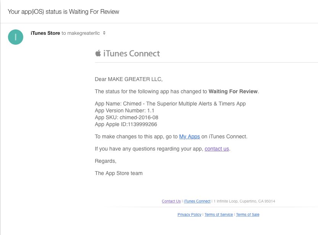Open the Terms of Sale link
The height and width of the screenshot is (235, 318).
248,214
